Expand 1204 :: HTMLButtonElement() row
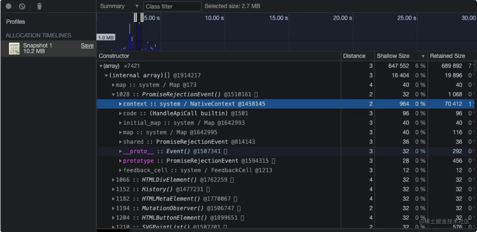 pos(113,217)
